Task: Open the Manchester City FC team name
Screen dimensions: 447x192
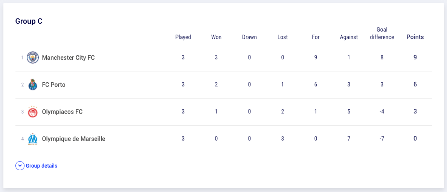Action: (x=68, y=58)
